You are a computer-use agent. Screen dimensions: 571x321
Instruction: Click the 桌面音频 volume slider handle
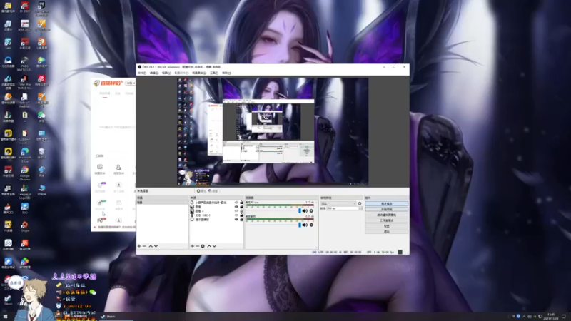tap(300, 225)
